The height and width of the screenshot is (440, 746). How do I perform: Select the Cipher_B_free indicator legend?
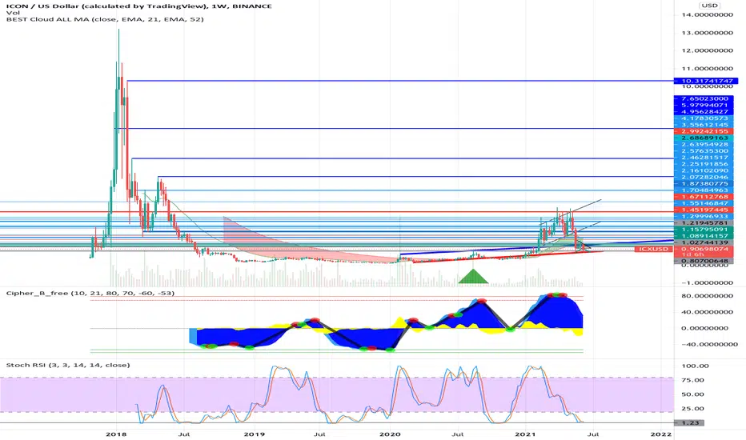point(90,293)
